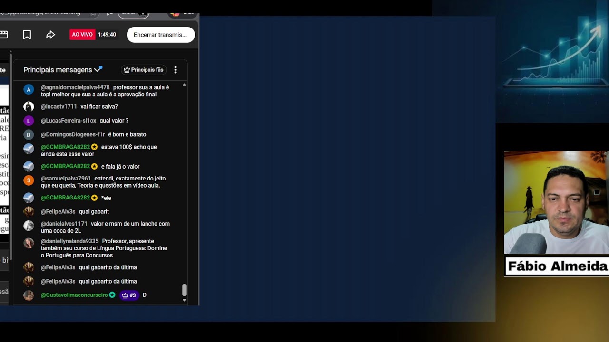Image resolution: width=609 pixels, height=342 pixels.
Task: Click avatar of @danielalves1171
Action: 29,226
